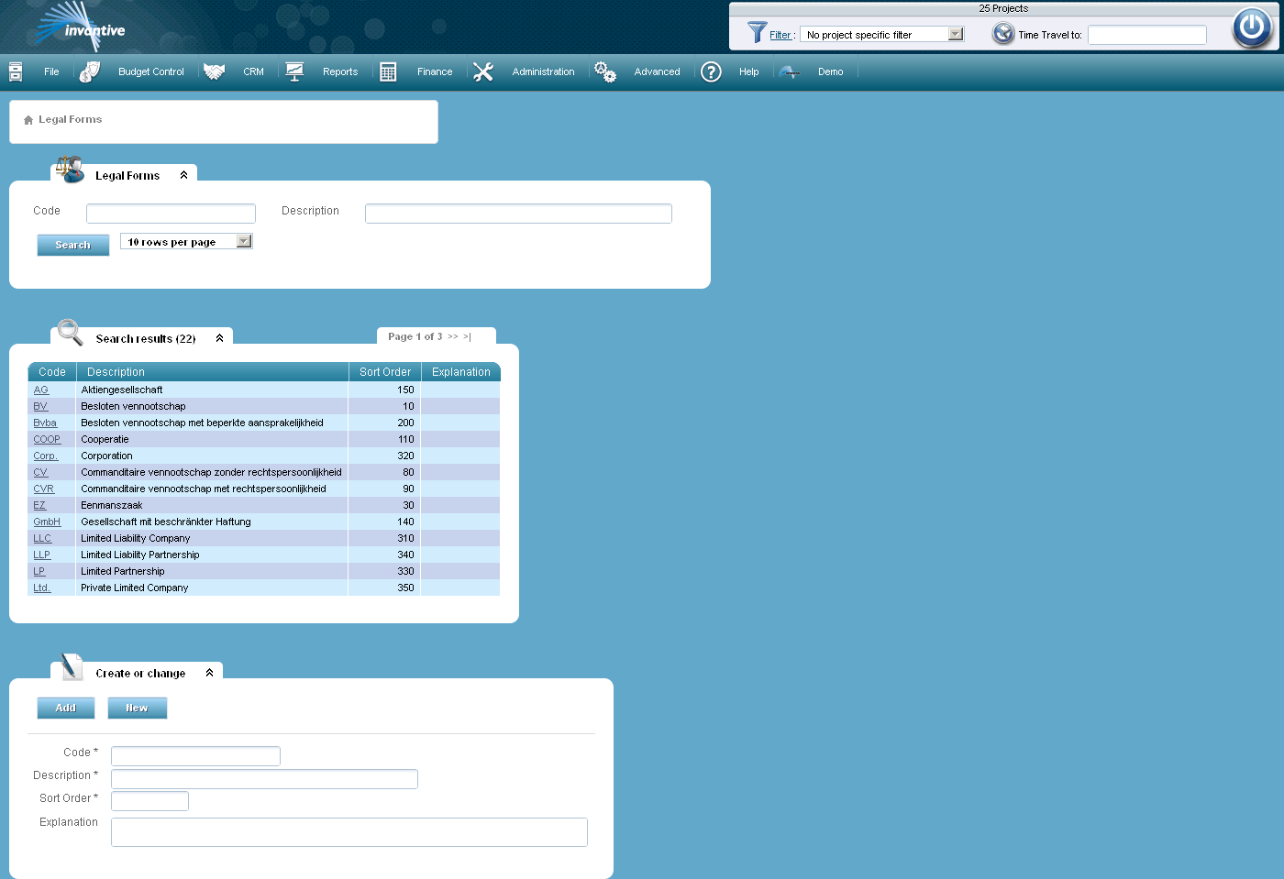
Task: Open the GmbH legal form link
Action: [x=47, y=522]
